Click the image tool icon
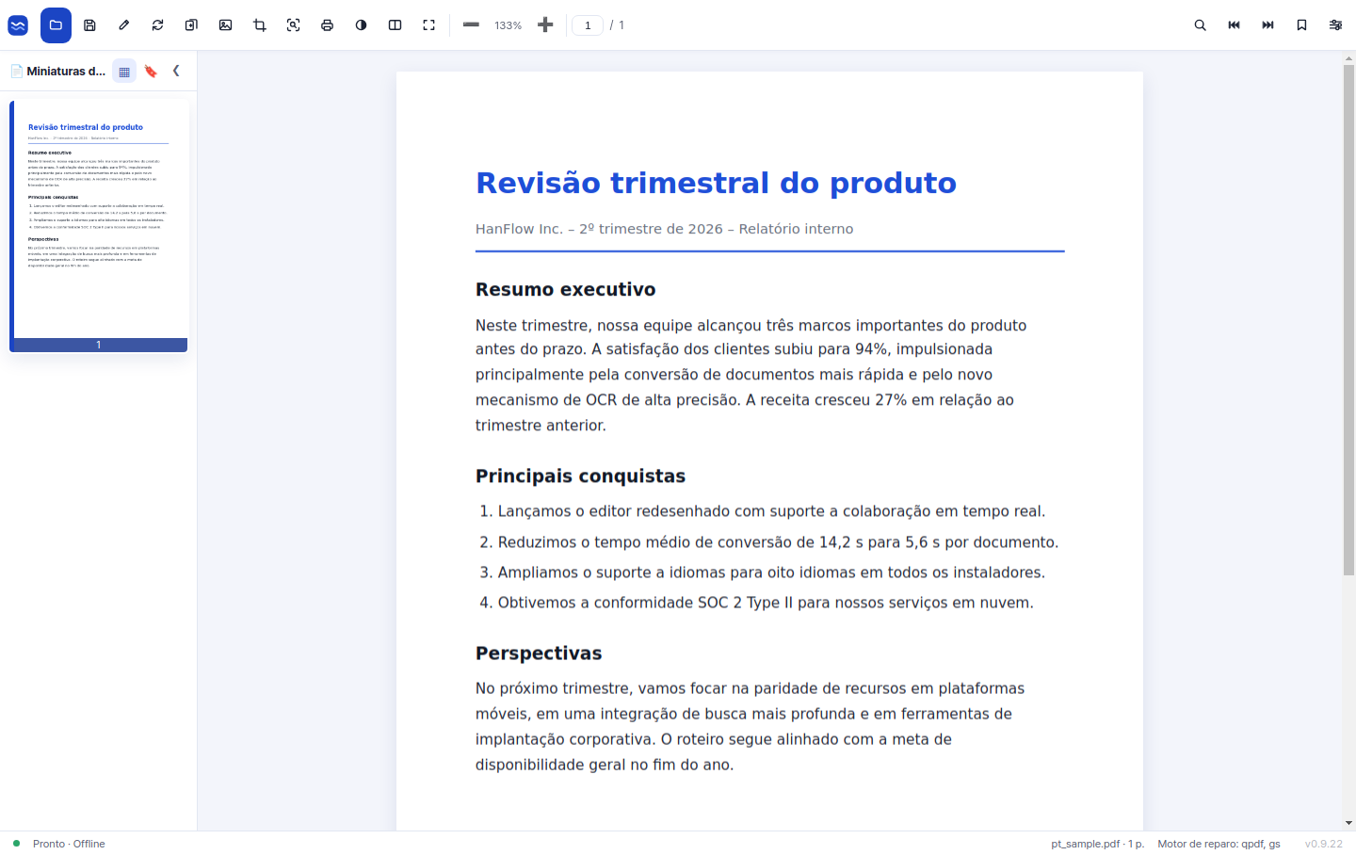Image resolution: width=1356 pixels, height=855 pixels. tap(225, 25)
